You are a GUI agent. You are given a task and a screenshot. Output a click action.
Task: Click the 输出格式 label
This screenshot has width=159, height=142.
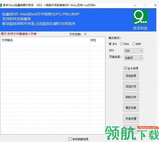click(x=115, y=38)
